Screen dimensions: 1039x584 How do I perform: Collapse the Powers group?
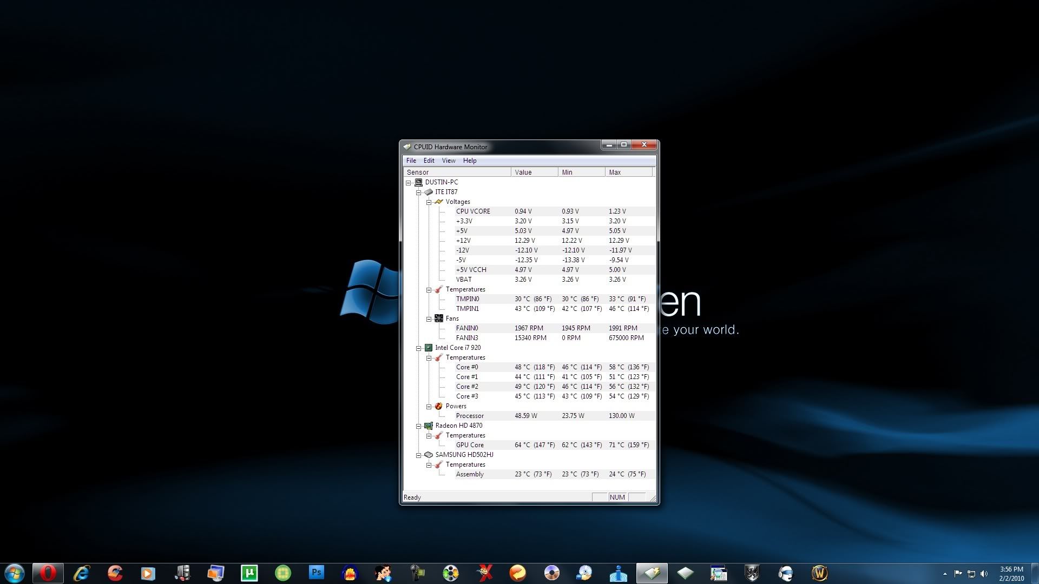click(429, 407)
